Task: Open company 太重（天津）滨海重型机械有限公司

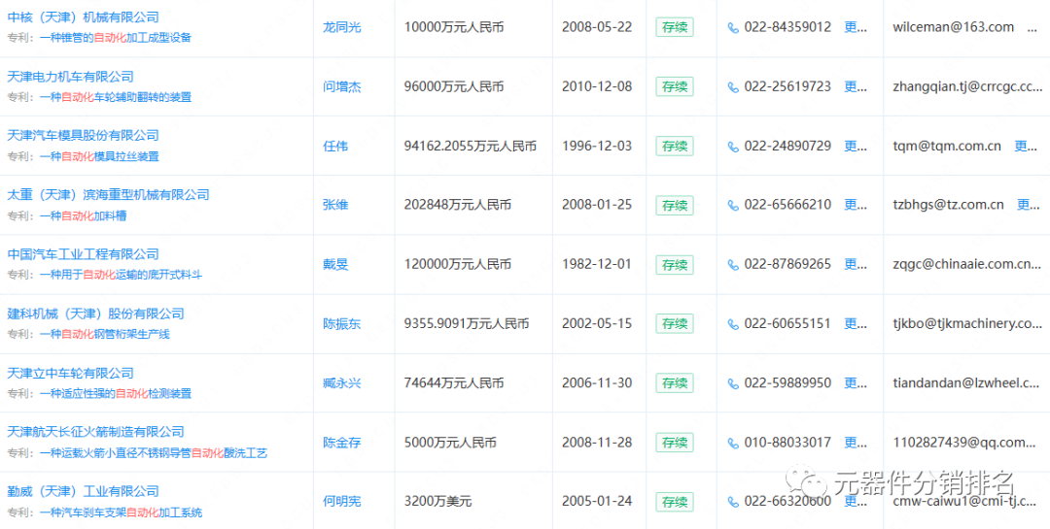Action: [x=108, y=194]
